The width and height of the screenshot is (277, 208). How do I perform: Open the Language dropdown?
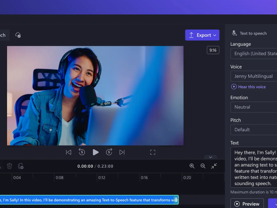point(254,54)
